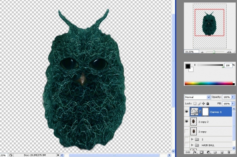Delete layer with trash icon
The image size is (237, 157).
point(229,152)
